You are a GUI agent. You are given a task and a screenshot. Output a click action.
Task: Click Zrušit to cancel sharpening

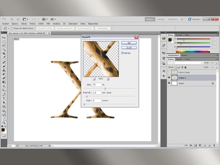[129, 48]
